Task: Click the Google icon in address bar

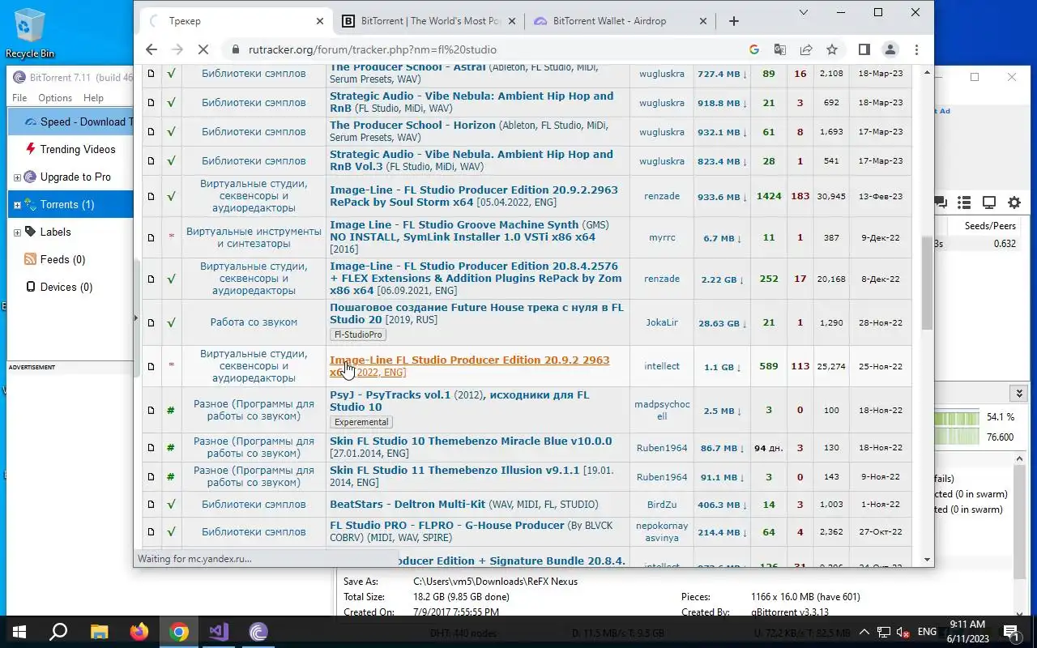Action: point(754,49)
